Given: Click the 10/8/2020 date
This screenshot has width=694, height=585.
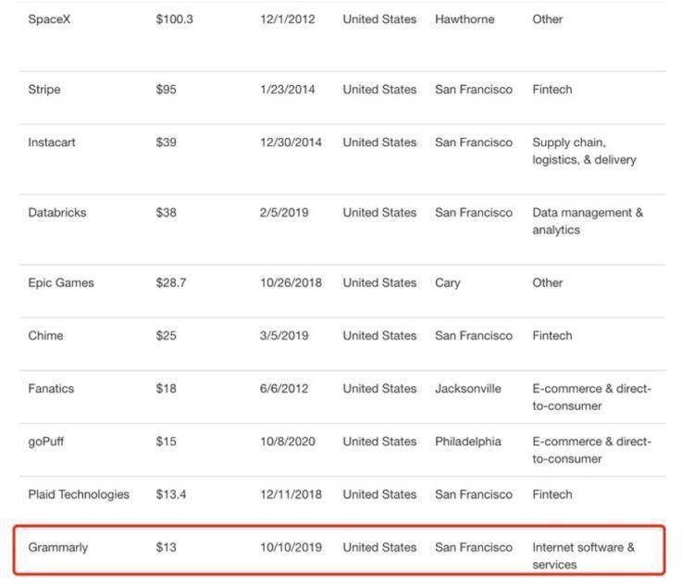Looking at the screenshot, I should point(288,442).
